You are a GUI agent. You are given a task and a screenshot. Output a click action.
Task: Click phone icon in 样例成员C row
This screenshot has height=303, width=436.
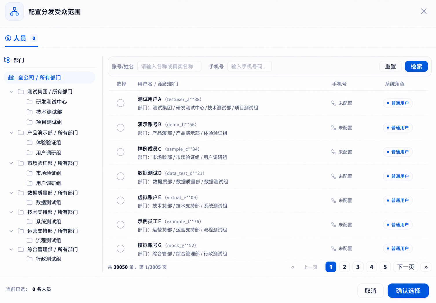click(334, 152)
